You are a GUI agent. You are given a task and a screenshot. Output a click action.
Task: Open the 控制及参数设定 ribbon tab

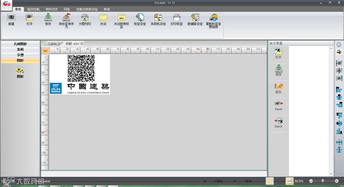(x=87, y=9)
